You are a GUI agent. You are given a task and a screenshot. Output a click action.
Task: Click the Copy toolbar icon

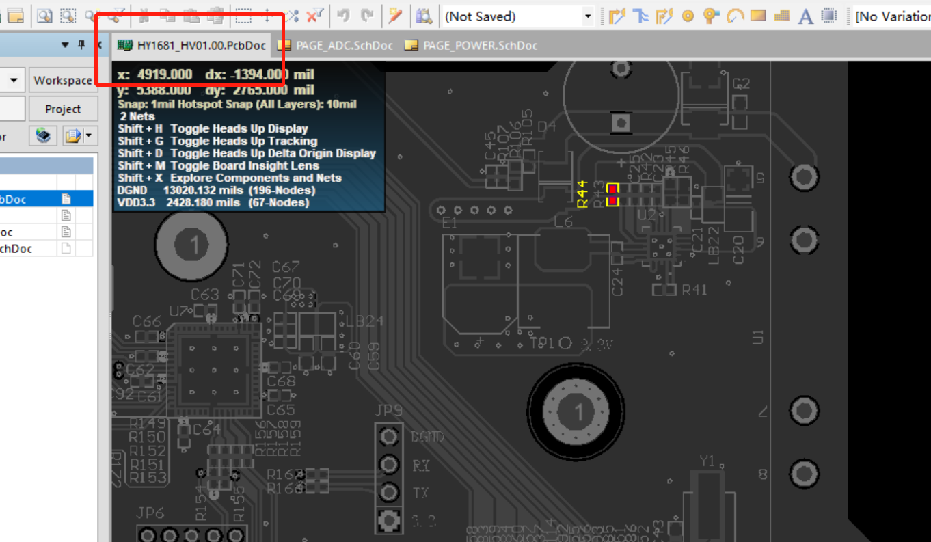[x=166, y=15]
